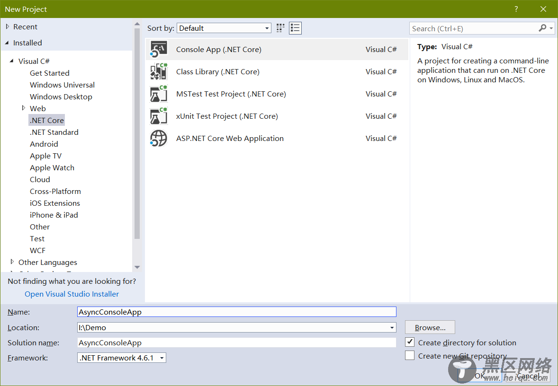
Task: Open search options dropdown arrow
Action: tap(551, 28)
